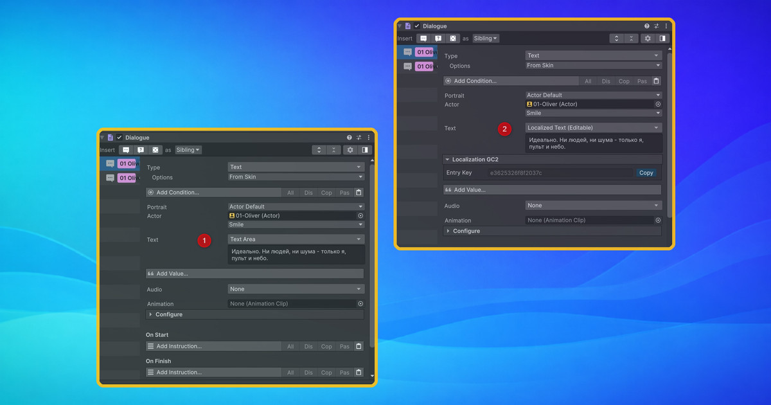This screenshot has width=771, height=405.
Task: Open Audio None dropdown in right panel
Action: pyautogui.click(x=594, y=206)
